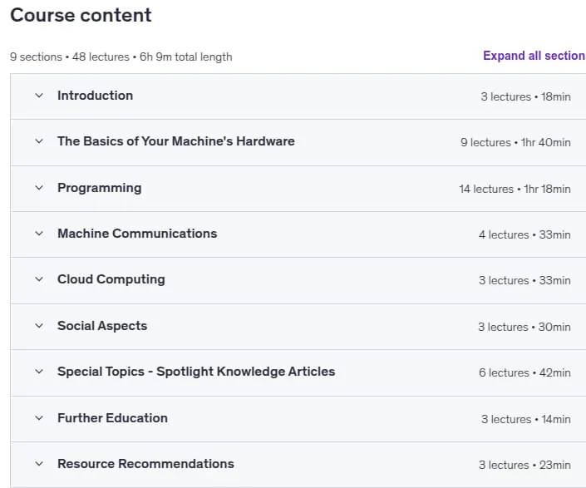Open the Programming section title
This screenshot has width=586, height=488.
click(100, 188)
